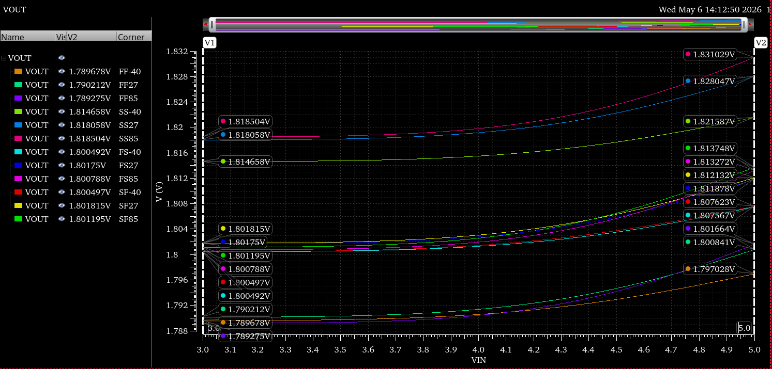Hide the SF-40 VOUT trace

[62, 192]
